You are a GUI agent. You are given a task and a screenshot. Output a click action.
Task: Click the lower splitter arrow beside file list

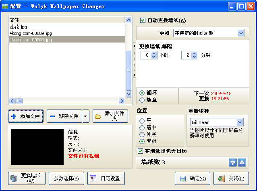tap(135, 75)
